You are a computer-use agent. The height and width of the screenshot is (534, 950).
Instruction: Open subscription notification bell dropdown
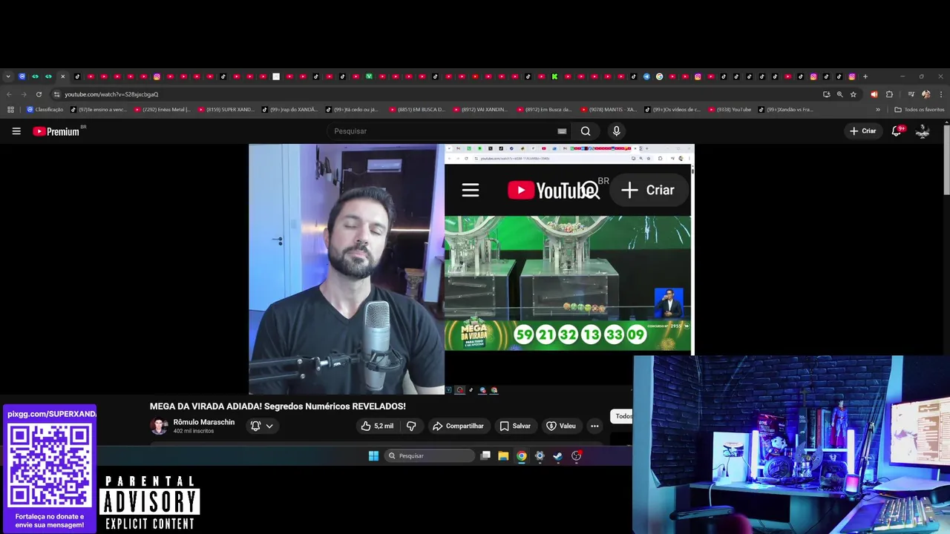(262, 426)
